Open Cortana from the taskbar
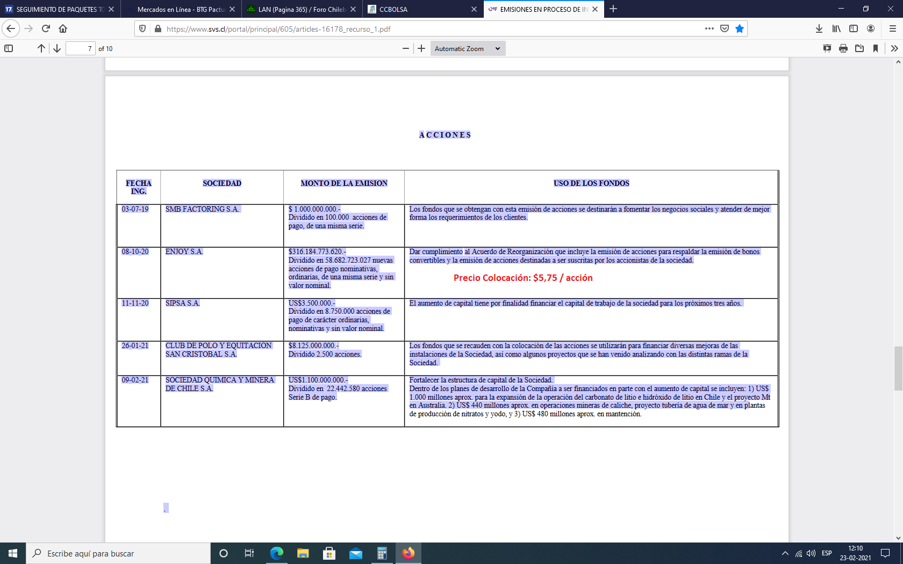Viewport: 903px width, 564px height. [x=224, y=553]
